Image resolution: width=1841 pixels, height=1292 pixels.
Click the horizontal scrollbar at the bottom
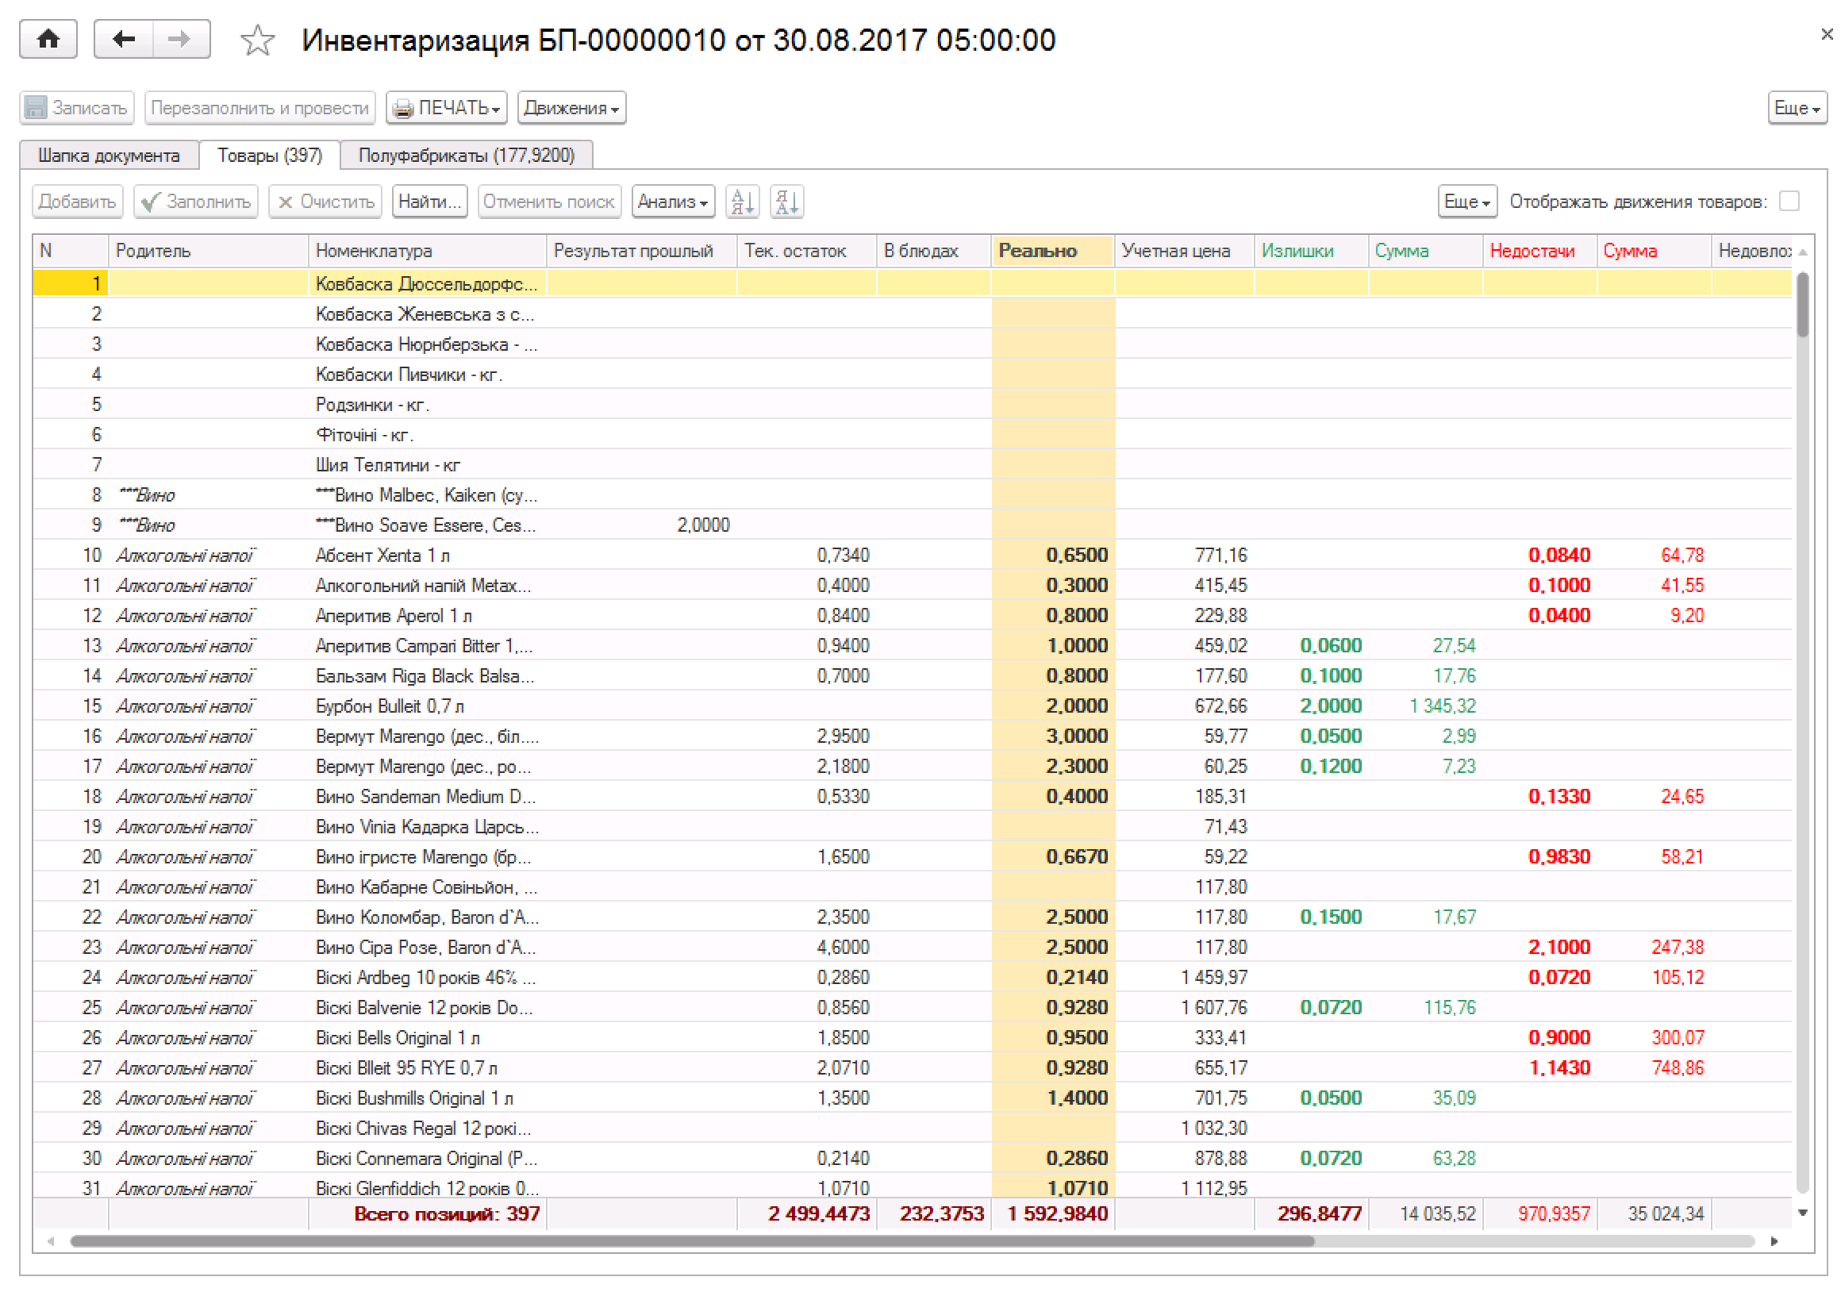coord(691,1242)
